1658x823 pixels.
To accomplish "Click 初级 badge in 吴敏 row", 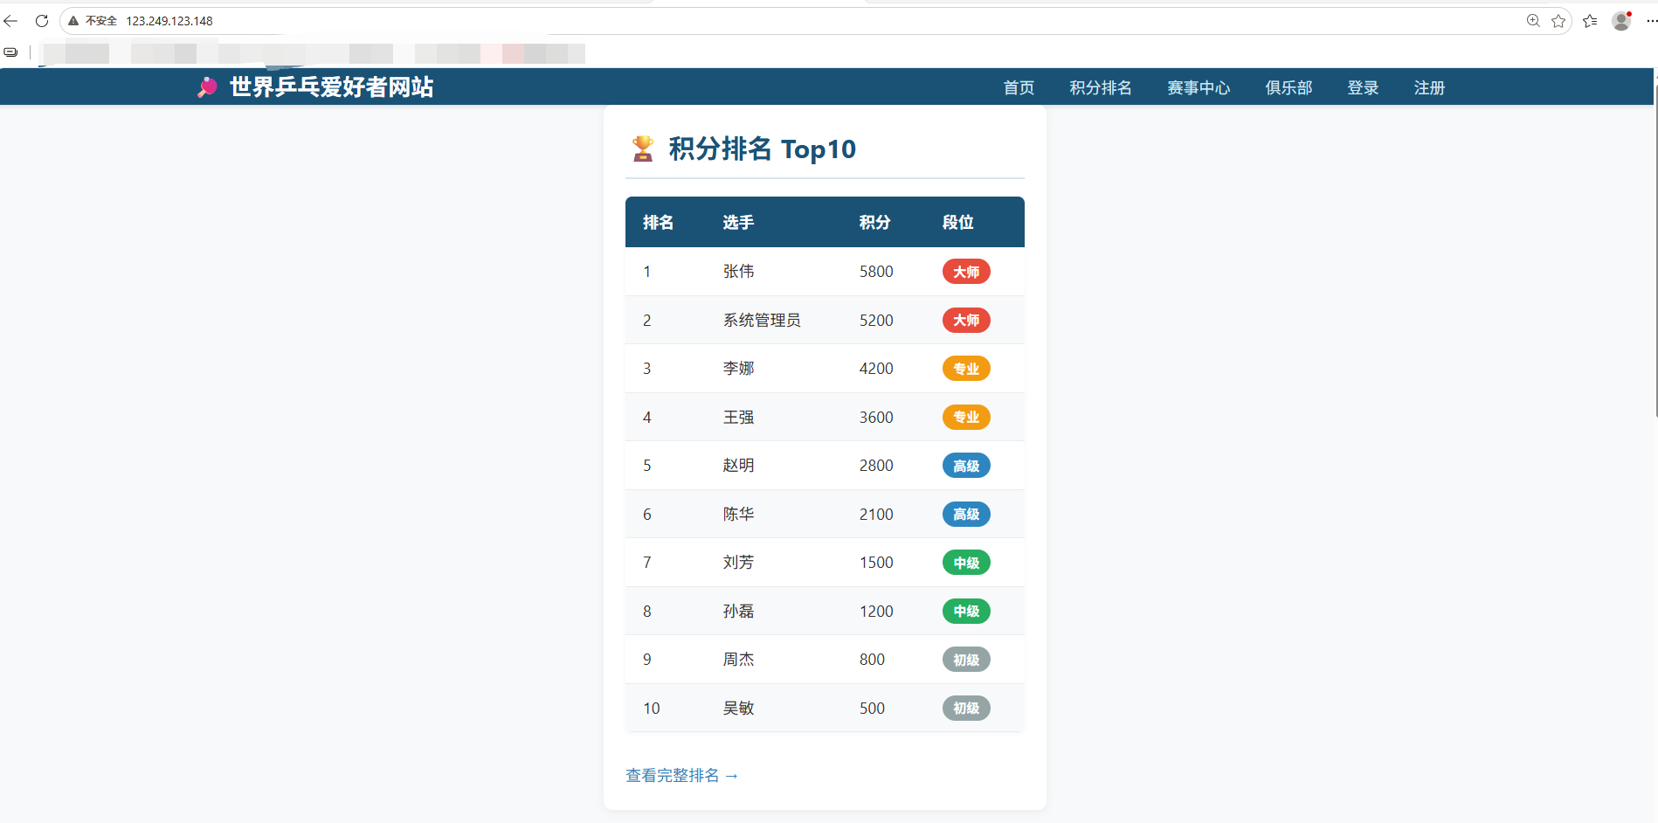I will (966, 709).
